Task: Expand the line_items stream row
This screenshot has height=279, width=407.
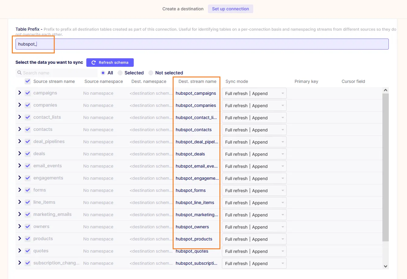Action: [x=20, y=202]
